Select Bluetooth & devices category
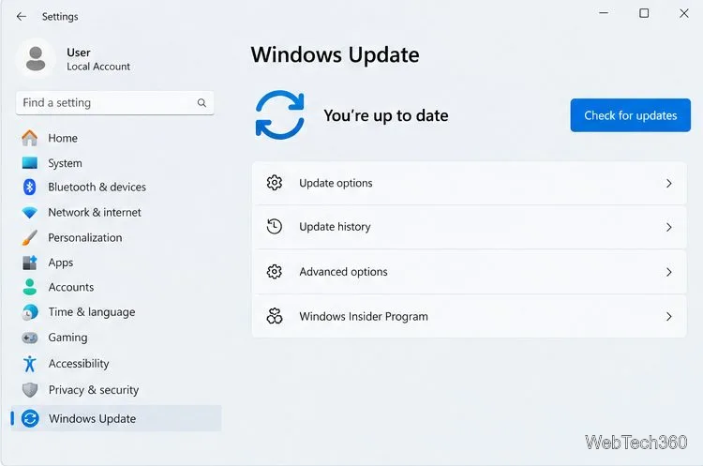Image resolution: width=703 pixels, height=466 pixels. [x=97, y=187]
